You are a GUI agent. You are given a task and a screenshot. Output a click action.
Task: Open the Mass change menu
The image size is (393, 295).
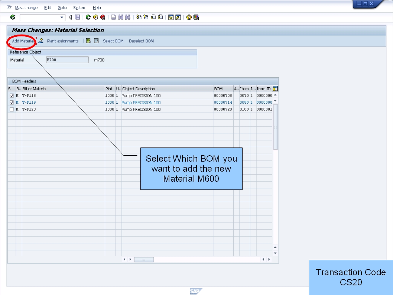point(26,7)
